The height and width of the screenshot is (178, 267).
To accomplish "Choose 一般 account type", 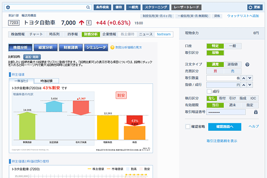I will [232, 46].
